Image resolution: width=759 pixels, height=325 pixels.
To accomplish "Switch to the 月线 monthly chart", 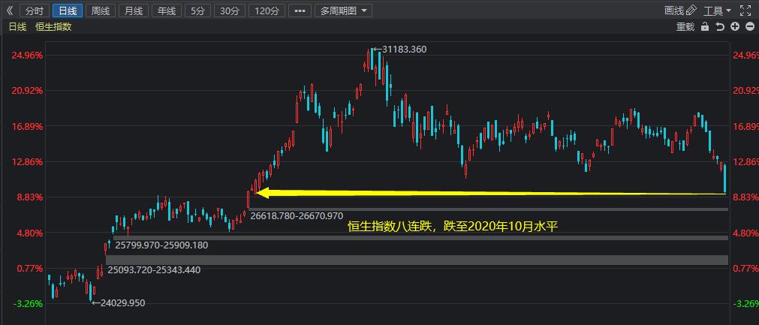I will 133,11.
